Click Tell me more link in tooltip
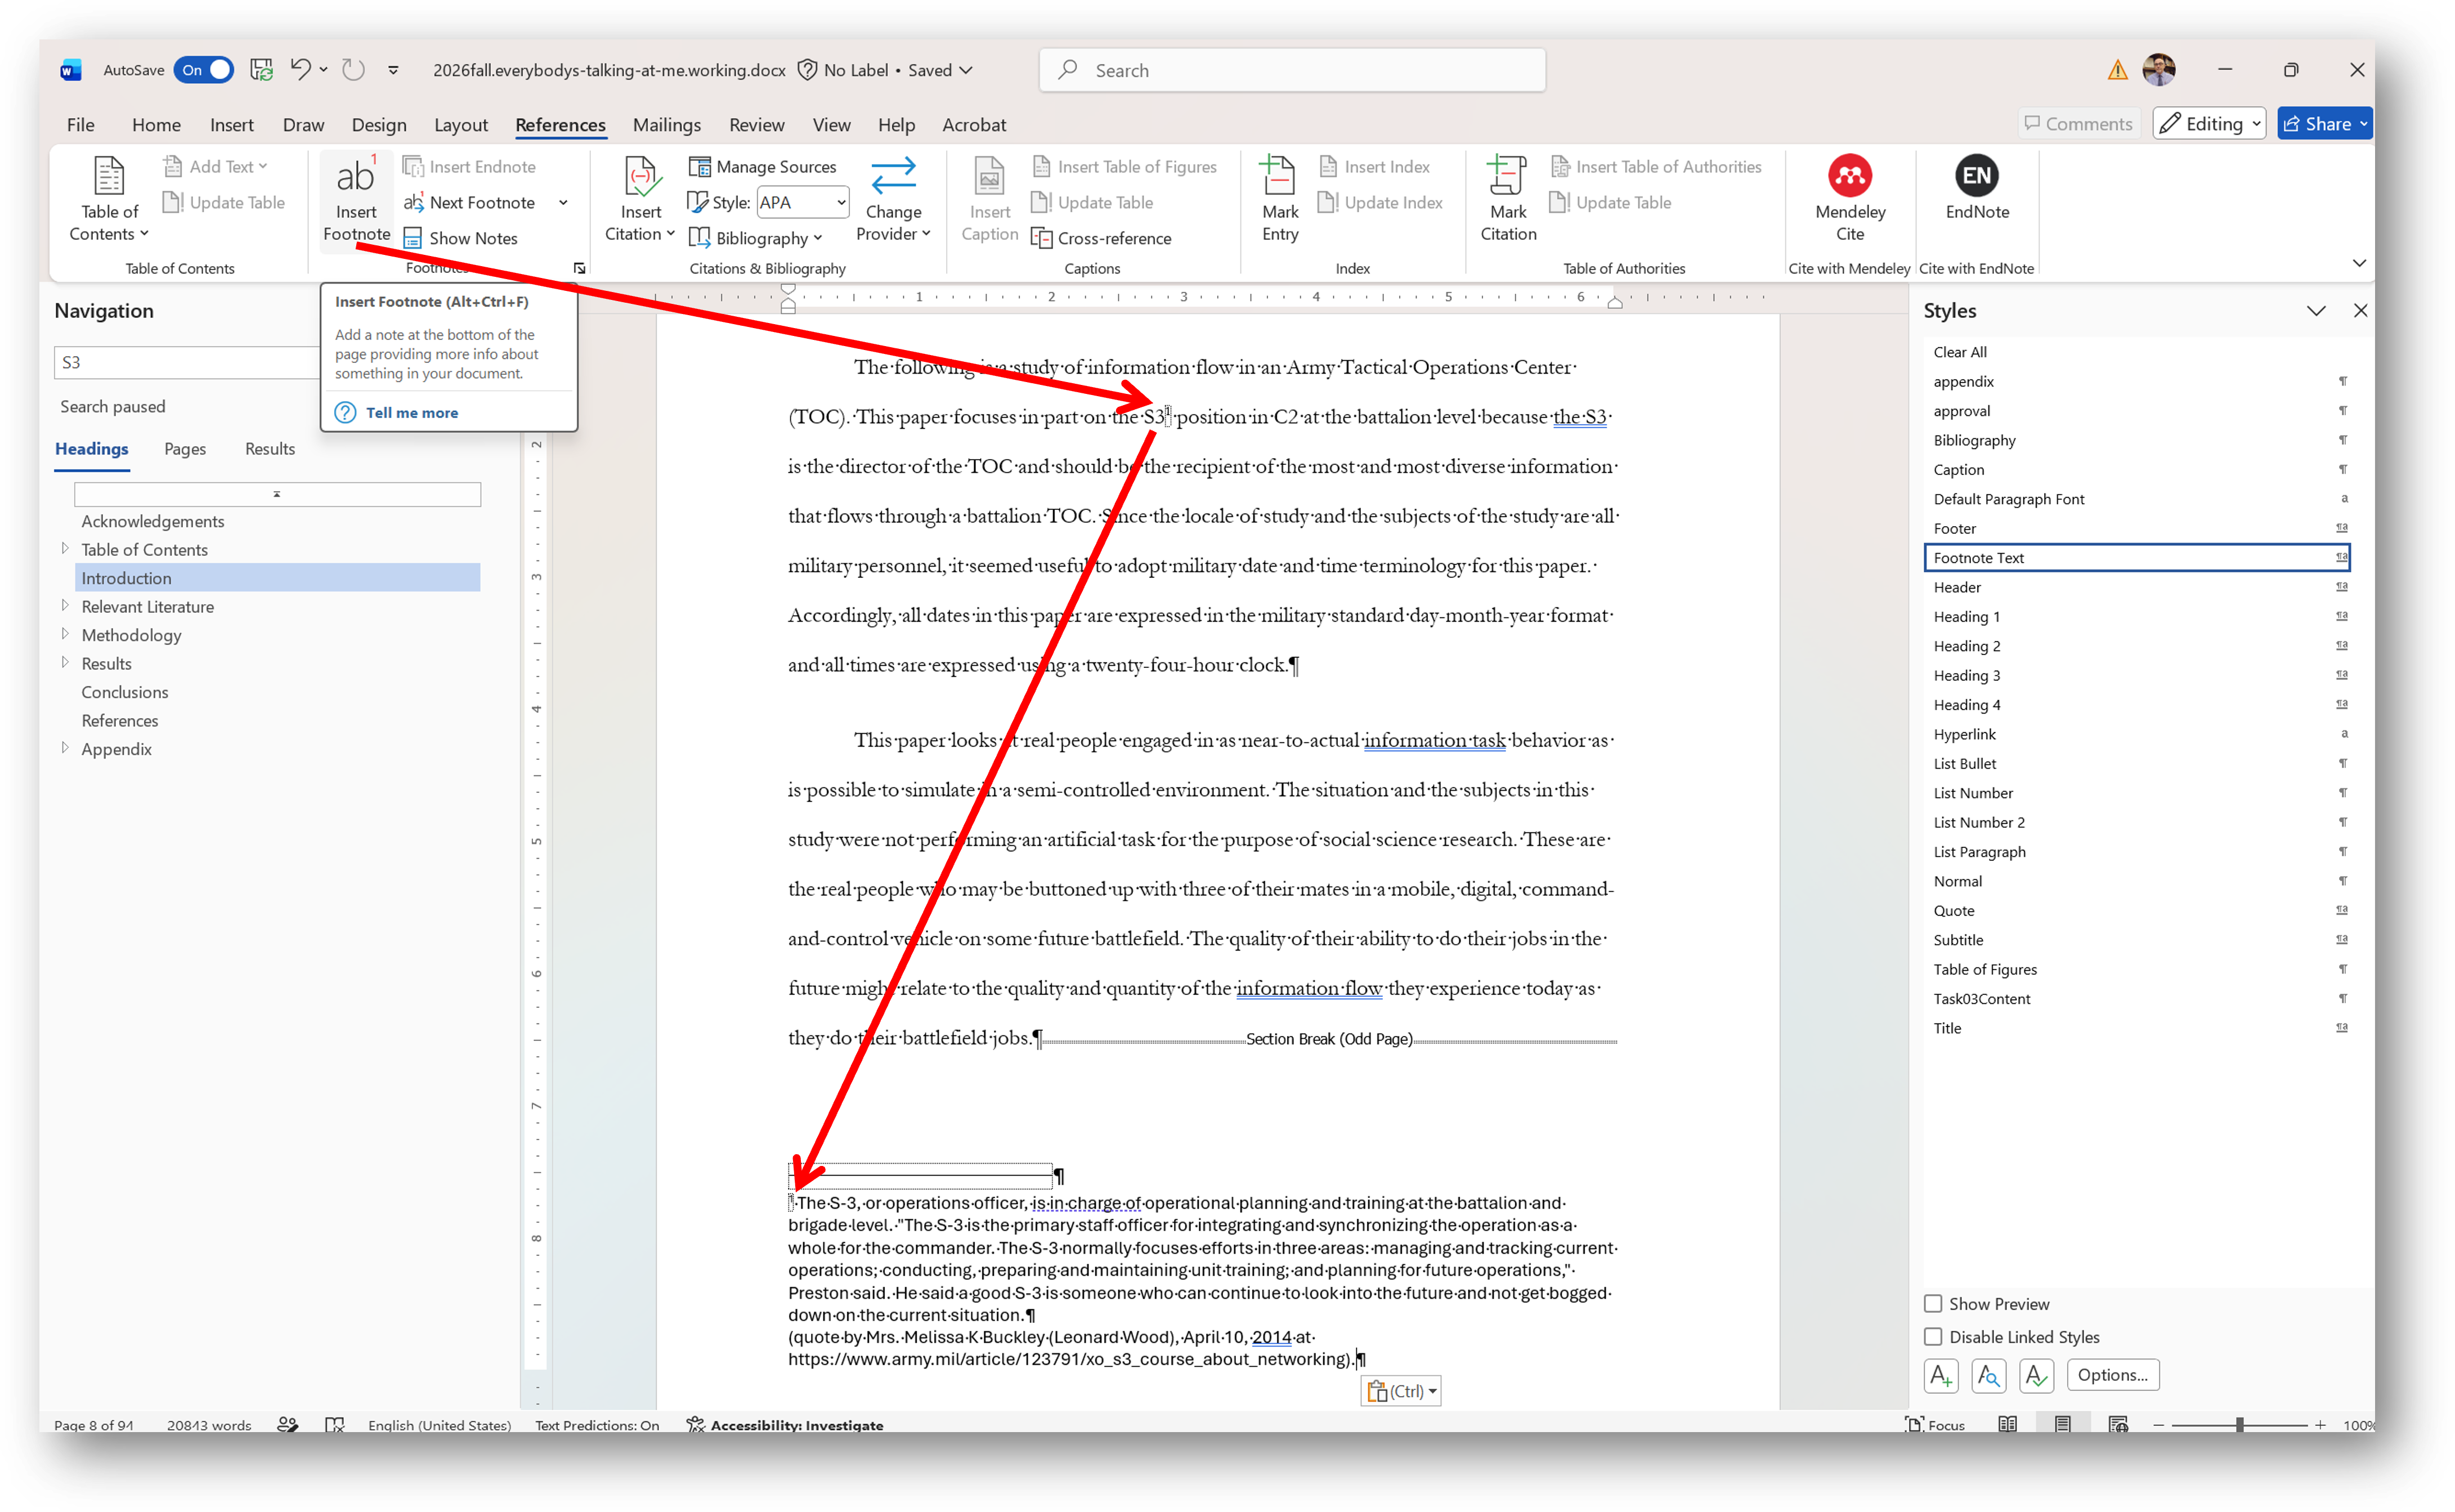2455x1512 pixels. 412,413
